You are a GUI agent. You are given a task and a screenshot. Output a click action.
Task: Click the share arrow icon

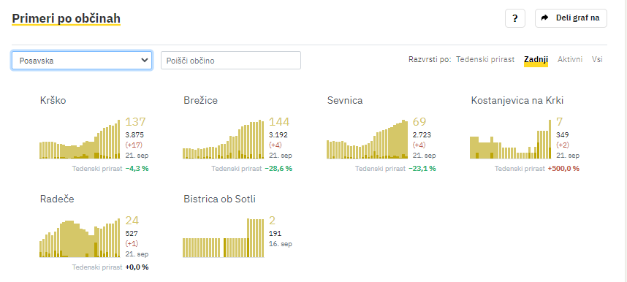pos(544,18)
